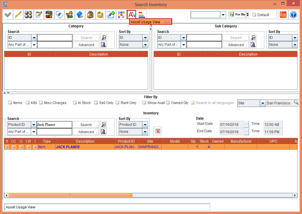
Task: Click the horizontal scrollbar in inventory grid
Action: 71,195
